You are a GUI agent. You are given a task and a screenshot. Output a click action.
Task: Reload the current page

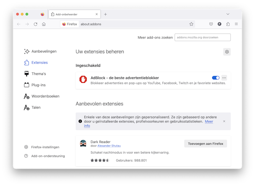(x=36, y=24)
